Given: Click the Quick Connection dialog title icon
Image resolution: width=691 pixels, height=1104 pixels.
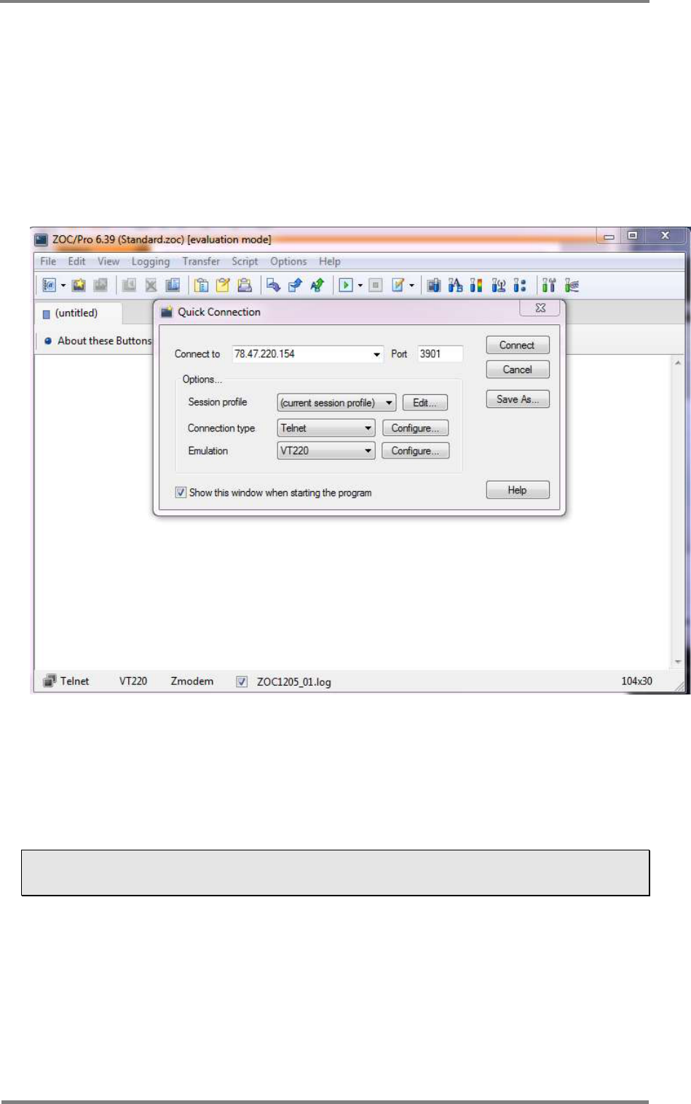Looking at the screenshot, I should (x=167, y=312).
